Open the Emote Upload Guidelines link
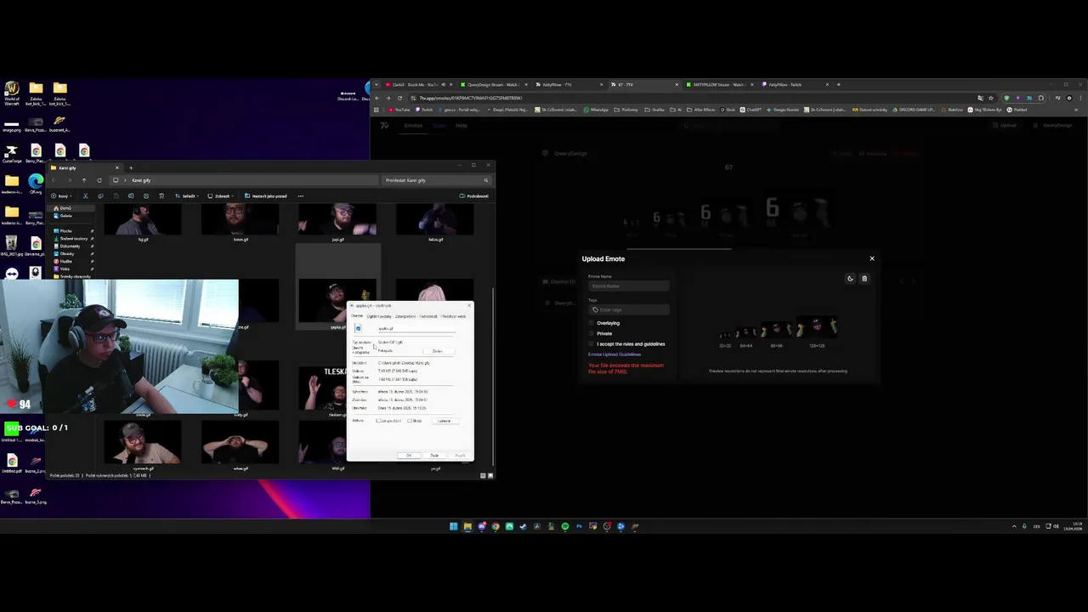Image resolution: width=1088 pixels, height=612 pixels. click(615, 354)
